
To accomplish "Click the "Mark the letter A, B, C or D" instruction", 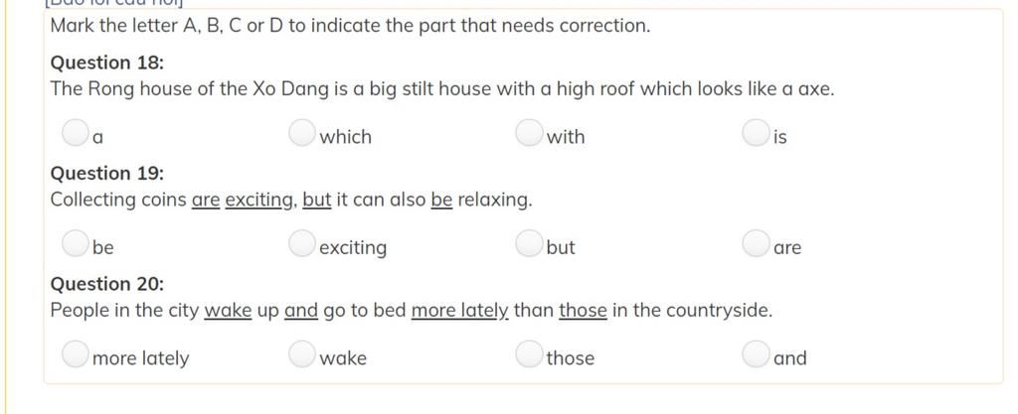I will 350,26.
